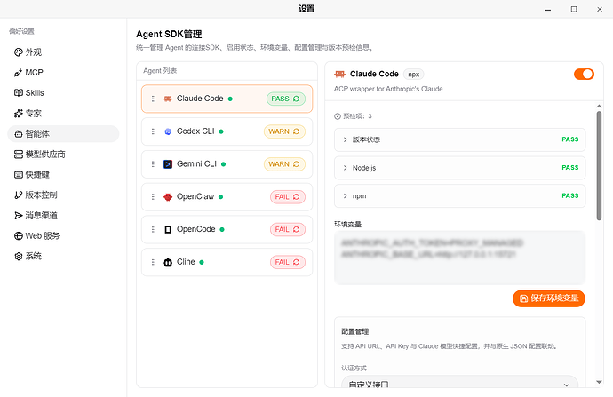The image size is (613, 397).
Task: Disable the Claude Code agent toggle
Action: pyautogui.click(x=584, y=75)
